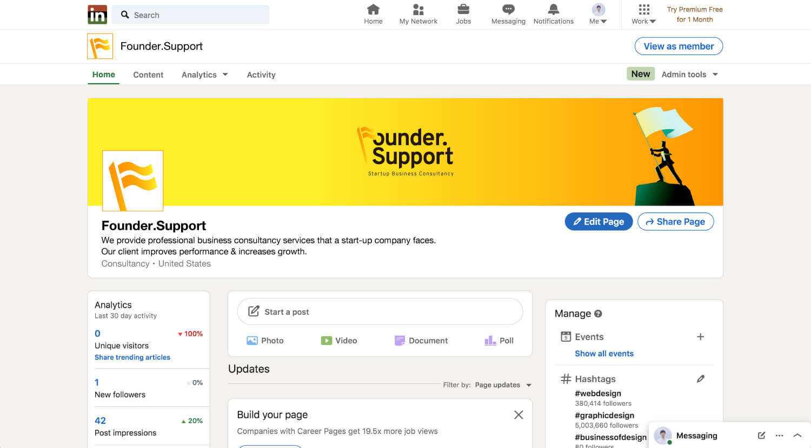Open Share trending articles link
Viewport: 811px width, 448px height.
click(x=132, y=357)
